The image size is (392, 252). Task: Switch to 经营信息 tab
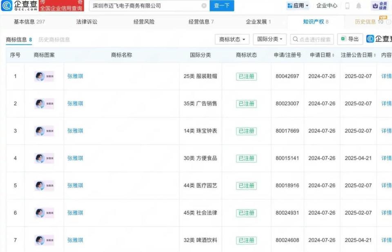point(201,22)
